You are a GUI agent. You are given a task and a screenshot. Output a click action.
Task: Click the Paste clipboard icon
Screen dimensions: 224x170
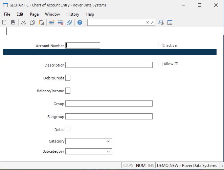point(41,22)
